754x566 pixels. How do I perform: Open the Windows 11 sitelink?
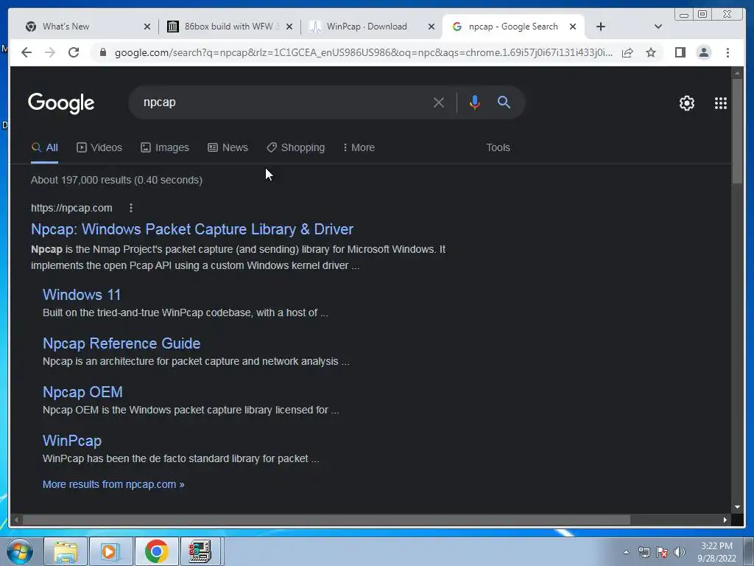point(82,295)
